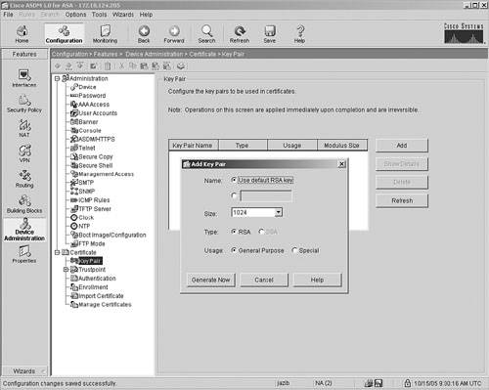Click the custom key pair name field
The image size is (489, 390).
(266, 195)
